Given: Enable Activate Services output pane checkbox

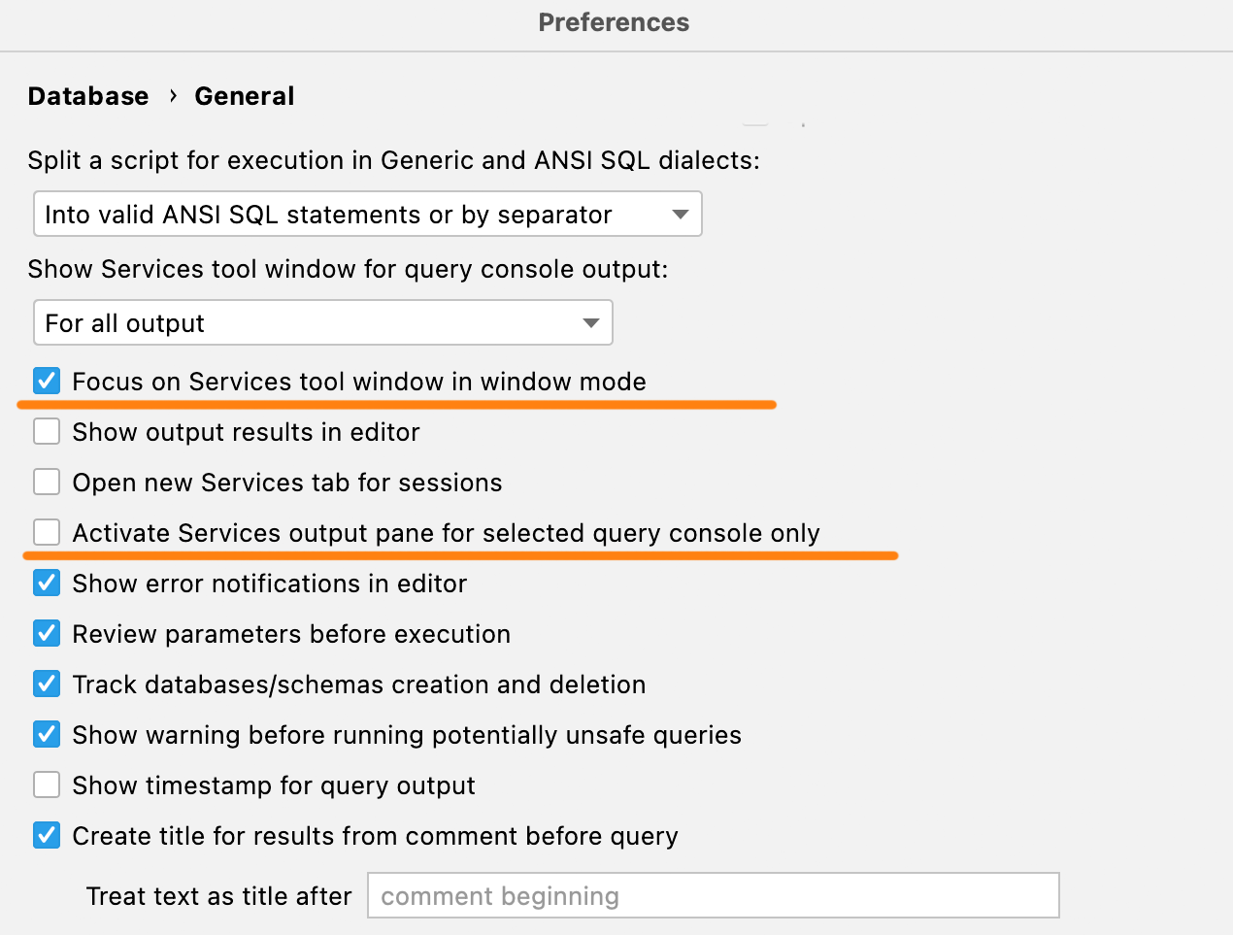Looking at the screenshot, I should 47,532.
